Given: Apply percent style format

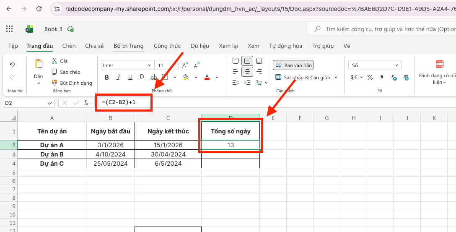Looking at the screenshot, I should pyautogui.click(x=370, y=78).
